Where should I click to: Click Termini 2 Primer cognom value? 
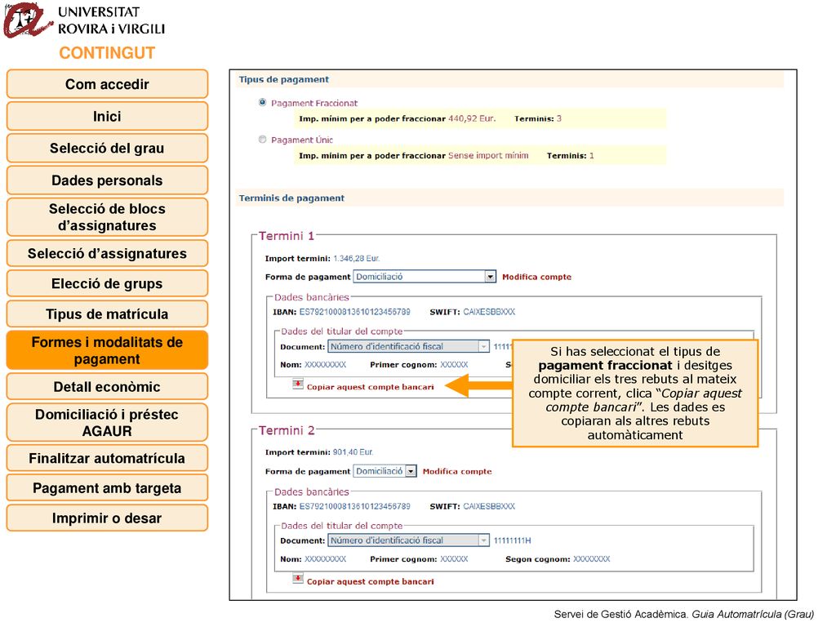(x=454, y=559)
